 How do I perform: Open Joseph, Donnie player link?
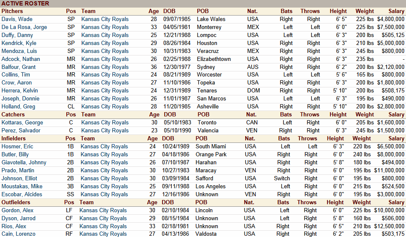21,99
